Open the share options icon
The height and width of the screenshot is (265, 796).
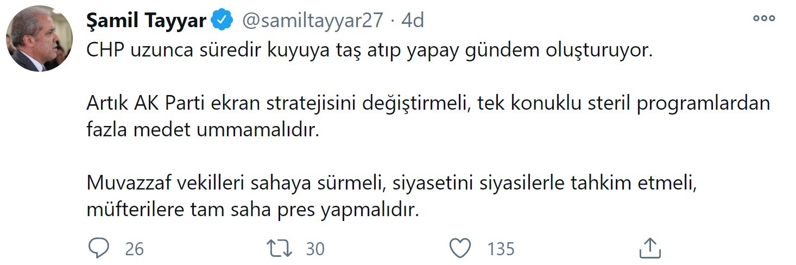click(649, 249)
